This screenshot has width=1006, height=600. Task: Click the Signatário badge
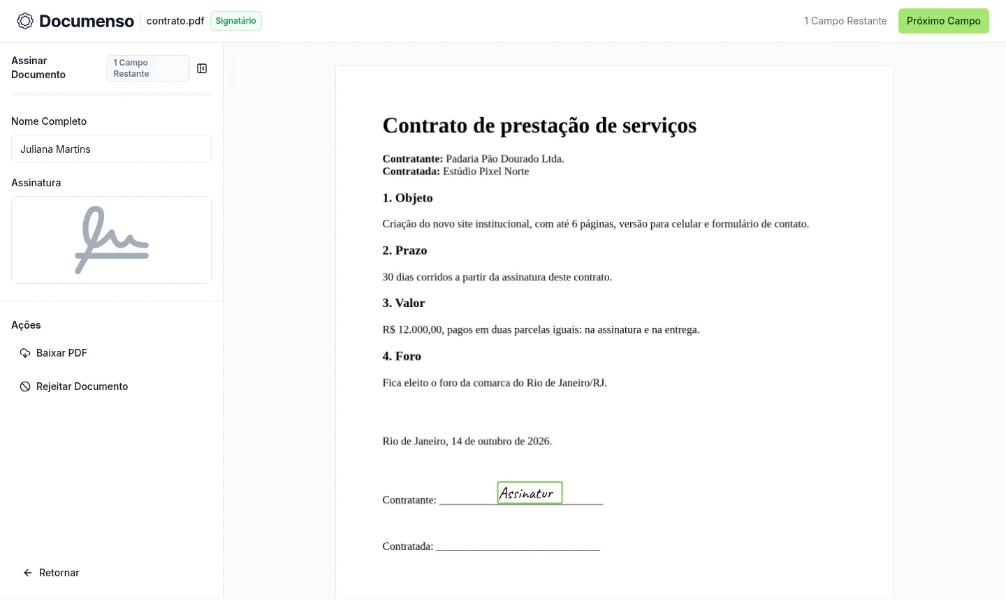click(x=236, y=21)
